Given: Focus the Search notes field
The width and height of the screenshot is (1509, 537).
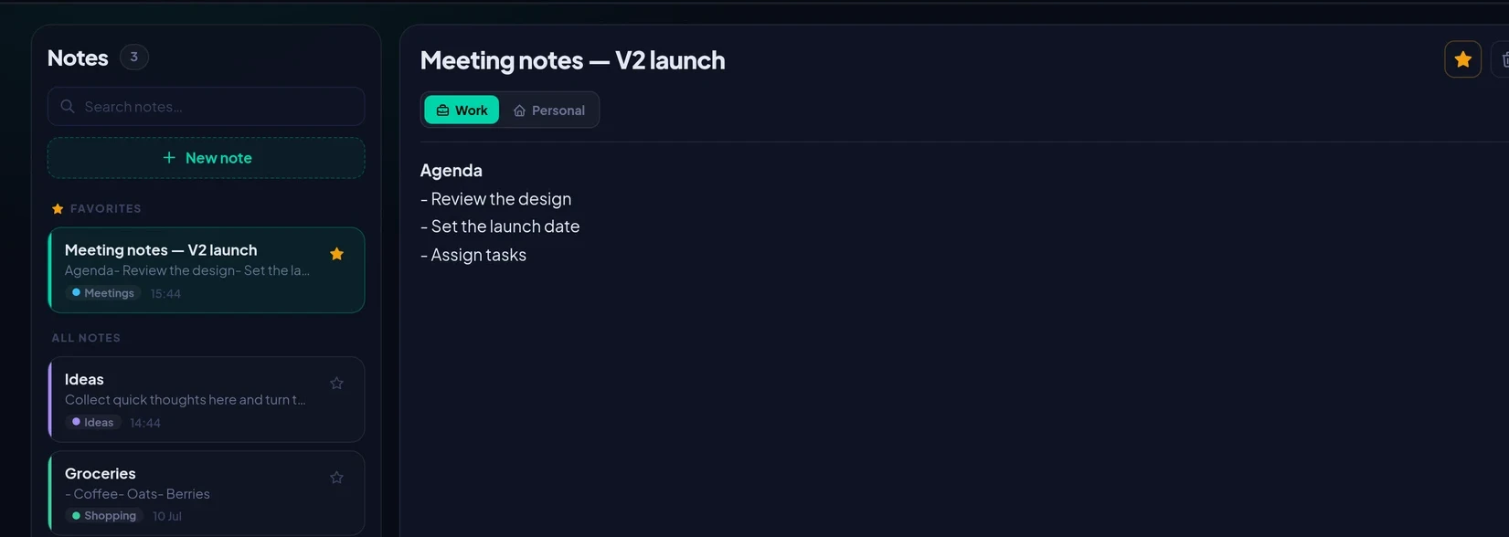Looking at the screenshot, I should pyautogui.click(x=207, y=107).
